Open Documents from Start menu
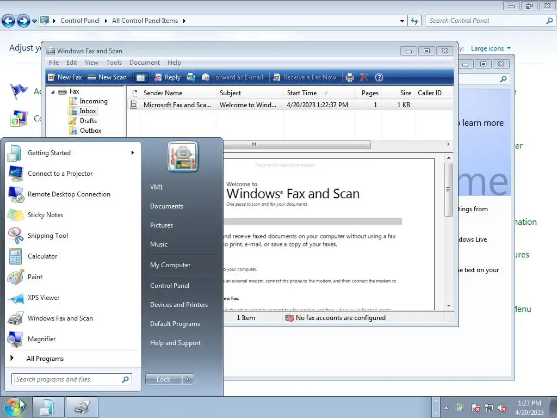 click(x=166, y=206)
